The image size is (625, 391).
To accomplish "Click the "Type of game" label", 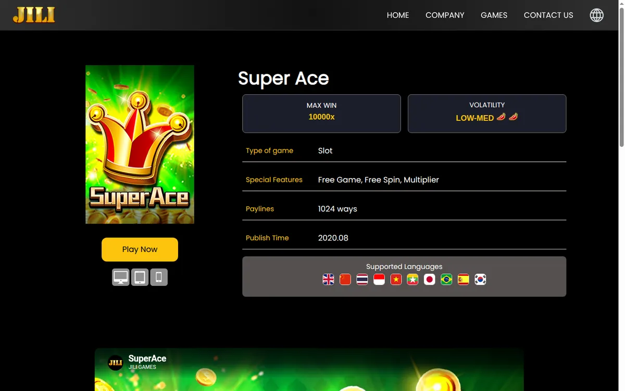I will pyautogui.click(x=269, y=150).
